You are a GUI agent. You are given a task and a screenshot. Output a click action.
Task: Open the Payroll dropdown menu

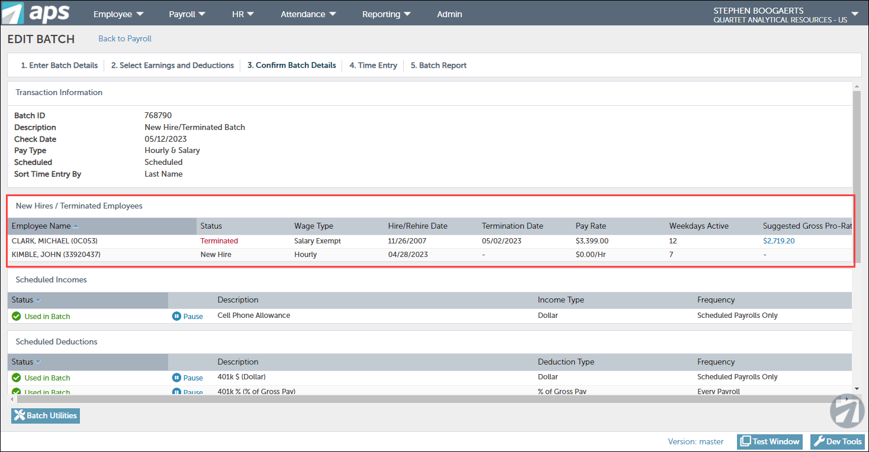coord(187,14)
